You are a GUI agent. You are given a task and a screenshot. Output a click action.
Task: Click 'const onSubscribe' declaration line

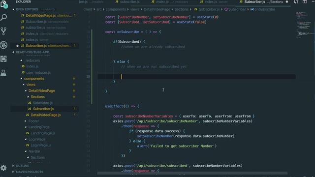(133, 32)
